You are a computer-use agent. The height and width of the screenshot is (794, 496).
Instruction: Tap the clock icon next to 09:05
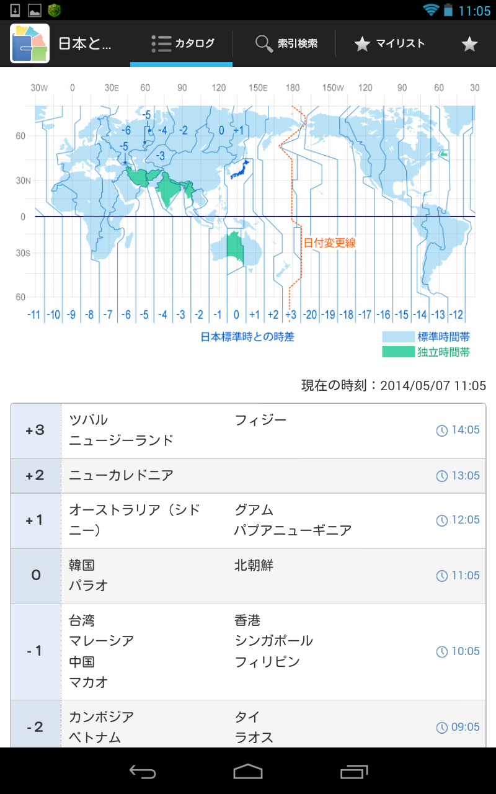[x=442, y=727]
